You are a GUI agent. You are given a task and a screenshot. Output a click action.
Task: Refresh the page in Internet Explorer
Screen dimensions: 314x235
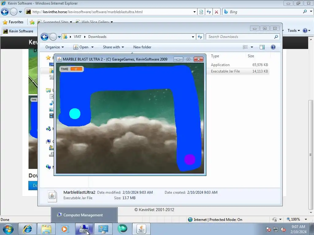pos(209,12)
